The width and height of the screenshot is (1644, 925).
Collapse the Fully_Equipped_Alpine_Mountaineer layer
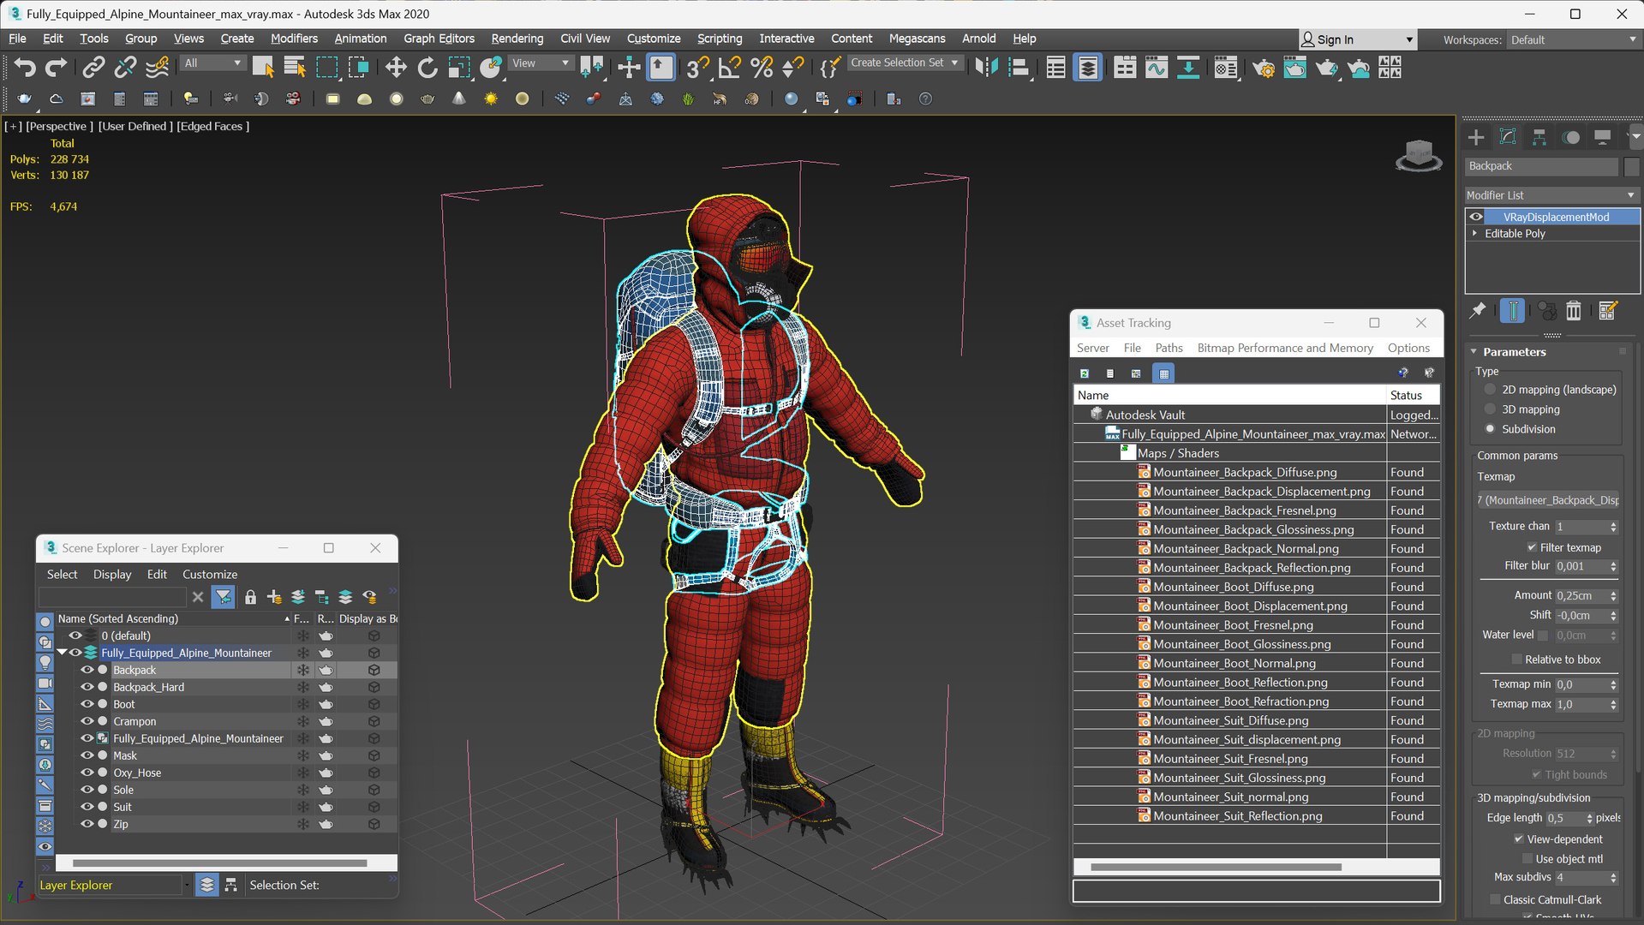click(62, 653)
